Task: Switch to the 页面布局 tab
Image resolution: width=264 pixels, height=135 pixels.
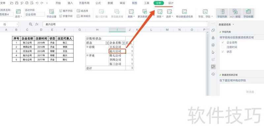Action: coord(84,3)
